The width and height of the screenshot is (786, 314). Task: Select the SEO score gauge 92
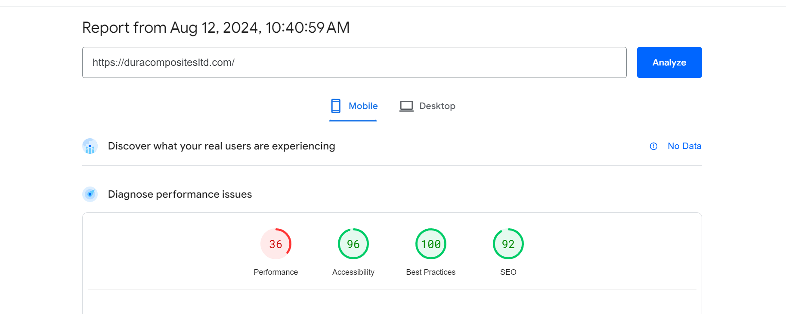508,244
